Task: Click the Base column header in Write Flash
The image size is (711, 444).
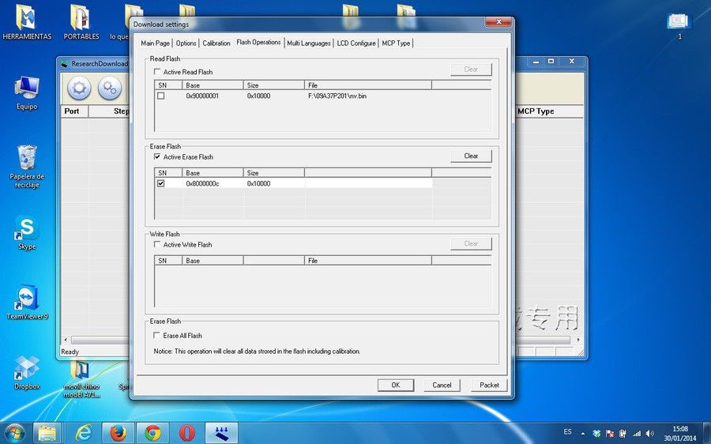Action: 213,261
